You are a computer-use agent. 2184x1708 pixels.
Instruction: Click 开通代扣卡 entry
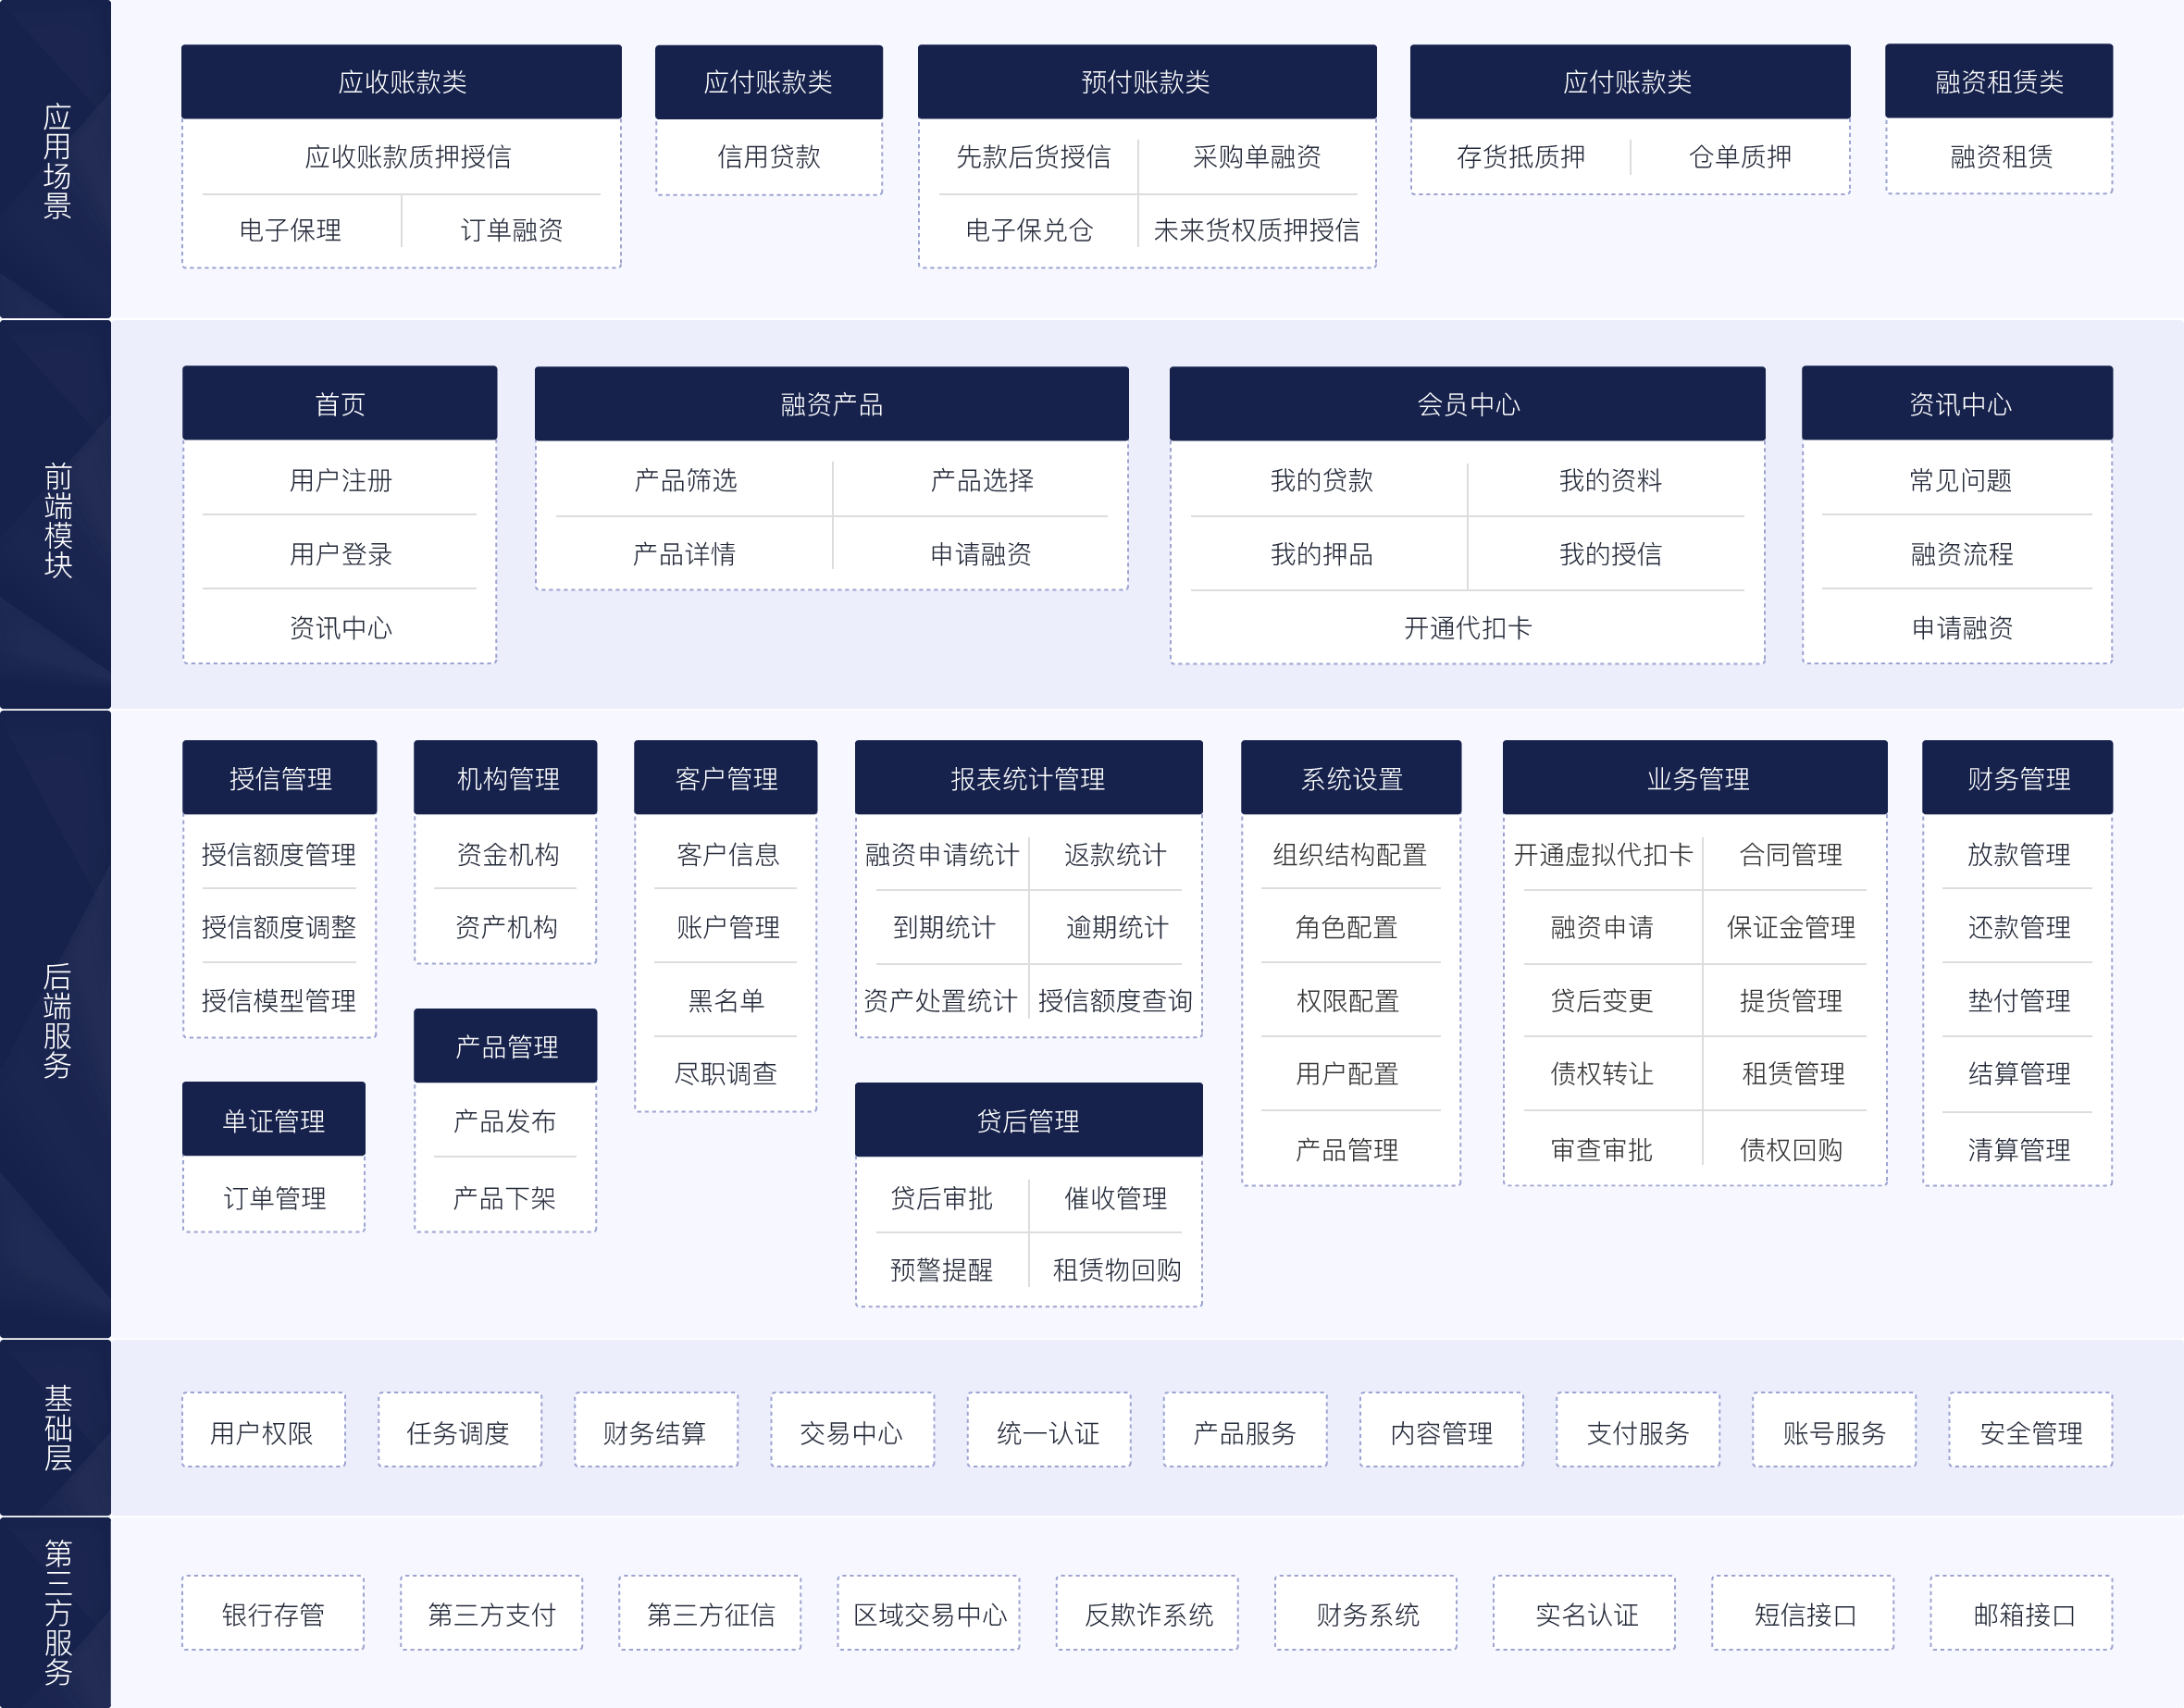(1466, 628)
